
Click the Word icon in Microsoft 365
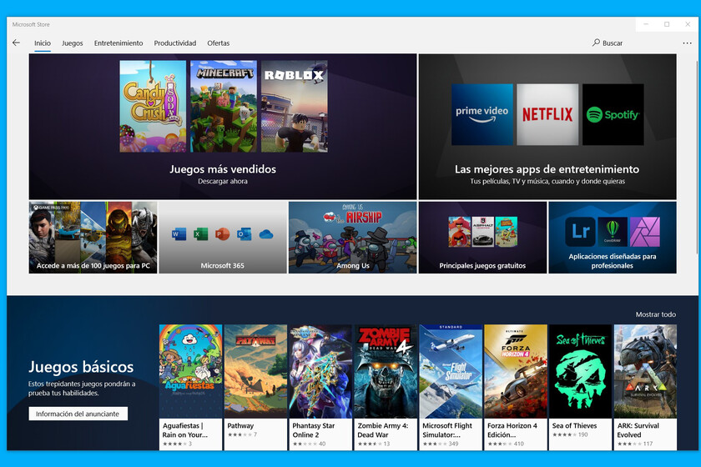179,233
